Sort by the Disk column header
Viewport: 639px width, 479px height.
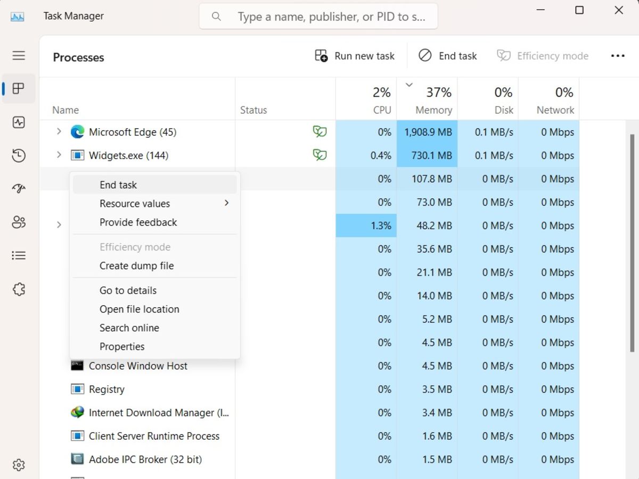click(487, 99)
